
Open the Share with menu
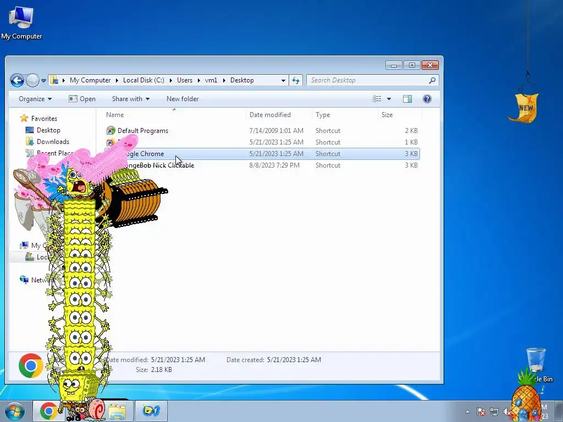click(x=131, y=99)
